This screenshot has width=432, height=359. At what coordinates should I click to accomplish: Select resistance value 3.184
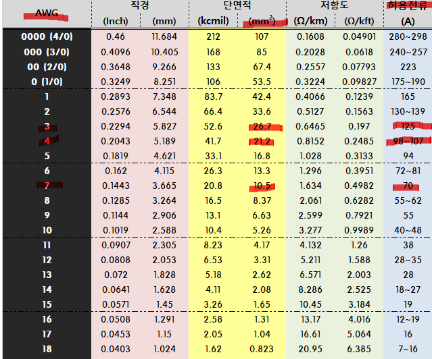[359, 304]
